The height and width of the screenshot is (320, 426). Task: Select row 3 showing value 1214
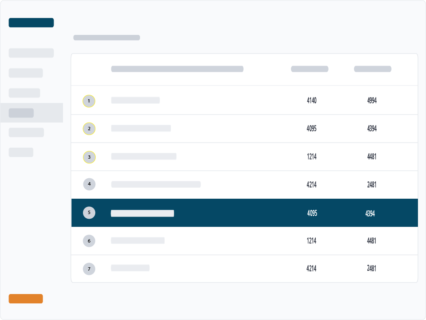click(312, 157)
